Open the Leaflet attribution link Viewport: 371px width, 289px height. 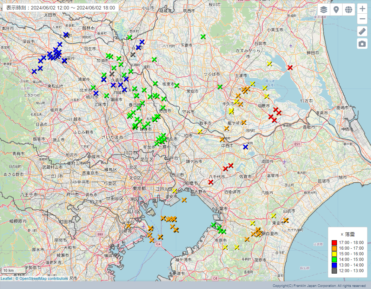[6, 278]
